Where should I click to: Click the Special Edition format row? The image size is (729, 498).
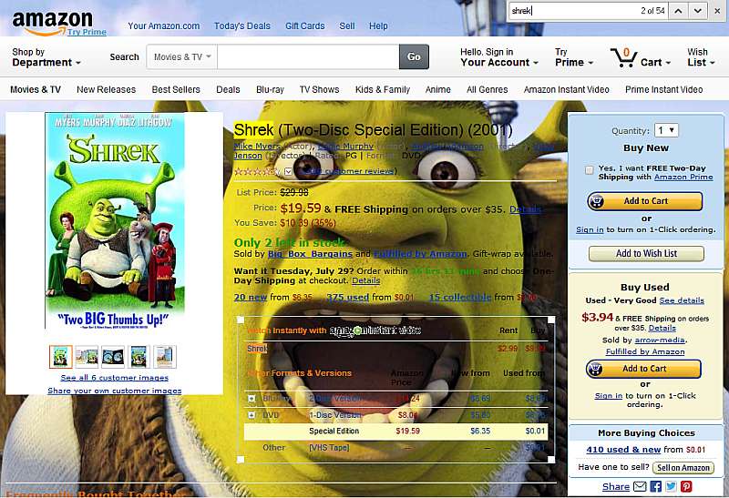tap(395, 432)
